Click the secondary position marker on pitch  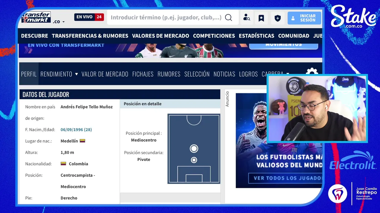click(x=194, y=160)
